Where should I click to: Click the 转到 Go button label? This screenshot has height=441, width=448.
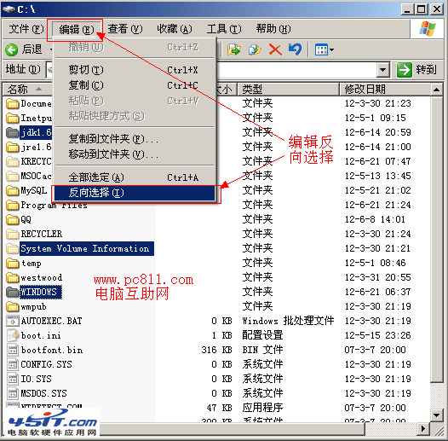(x=426, y=70)
